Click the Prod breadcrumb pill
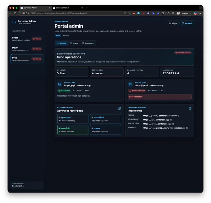Viewport: 211px width, 203px height. pos(58,36)
